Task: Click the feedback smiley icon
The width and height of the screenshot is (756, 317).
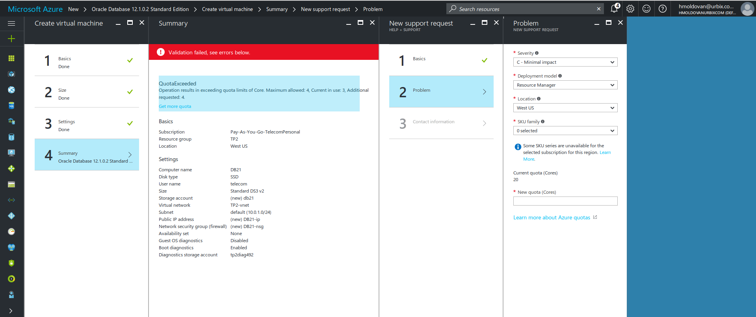Action: (646, 9)
